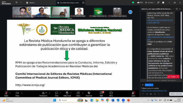The image size is (183, 103).
Task: Click the Leave meeting button
Action: point(133,94)
